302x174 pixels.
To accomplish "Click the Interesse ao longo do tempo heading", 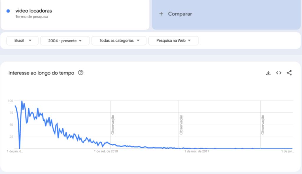I will (41, 73).
